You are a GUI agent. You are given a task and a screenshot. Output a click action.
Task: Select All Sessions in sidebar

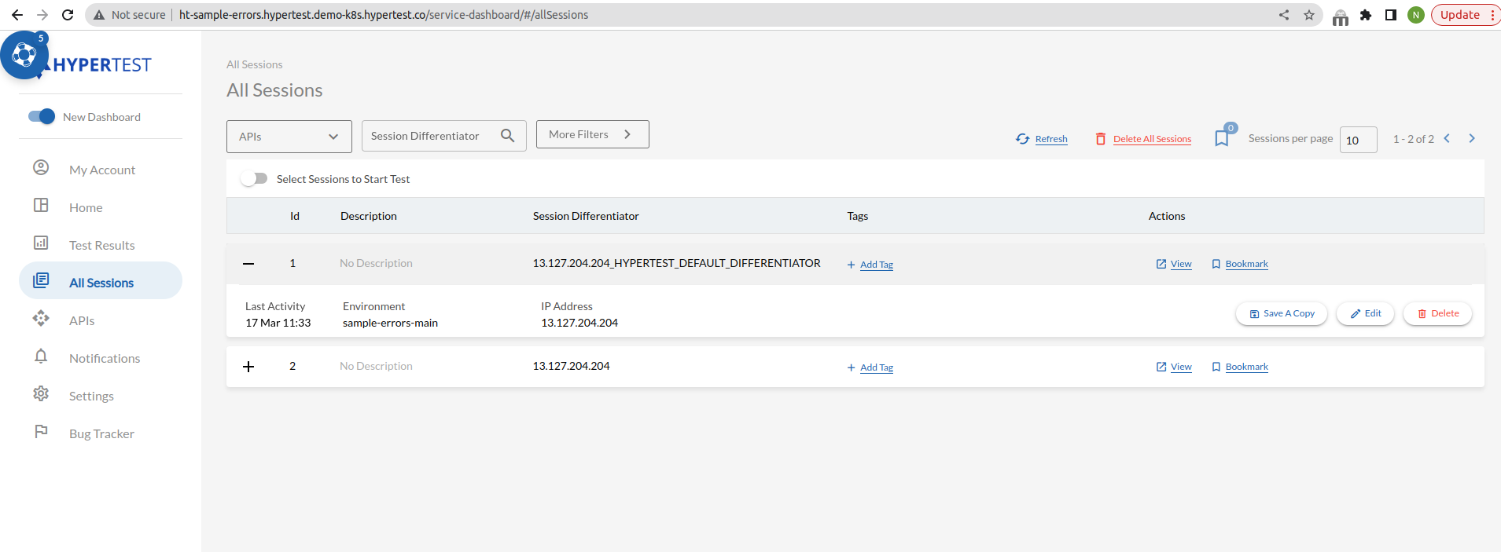pyautogui.click(x=101, y=282)
